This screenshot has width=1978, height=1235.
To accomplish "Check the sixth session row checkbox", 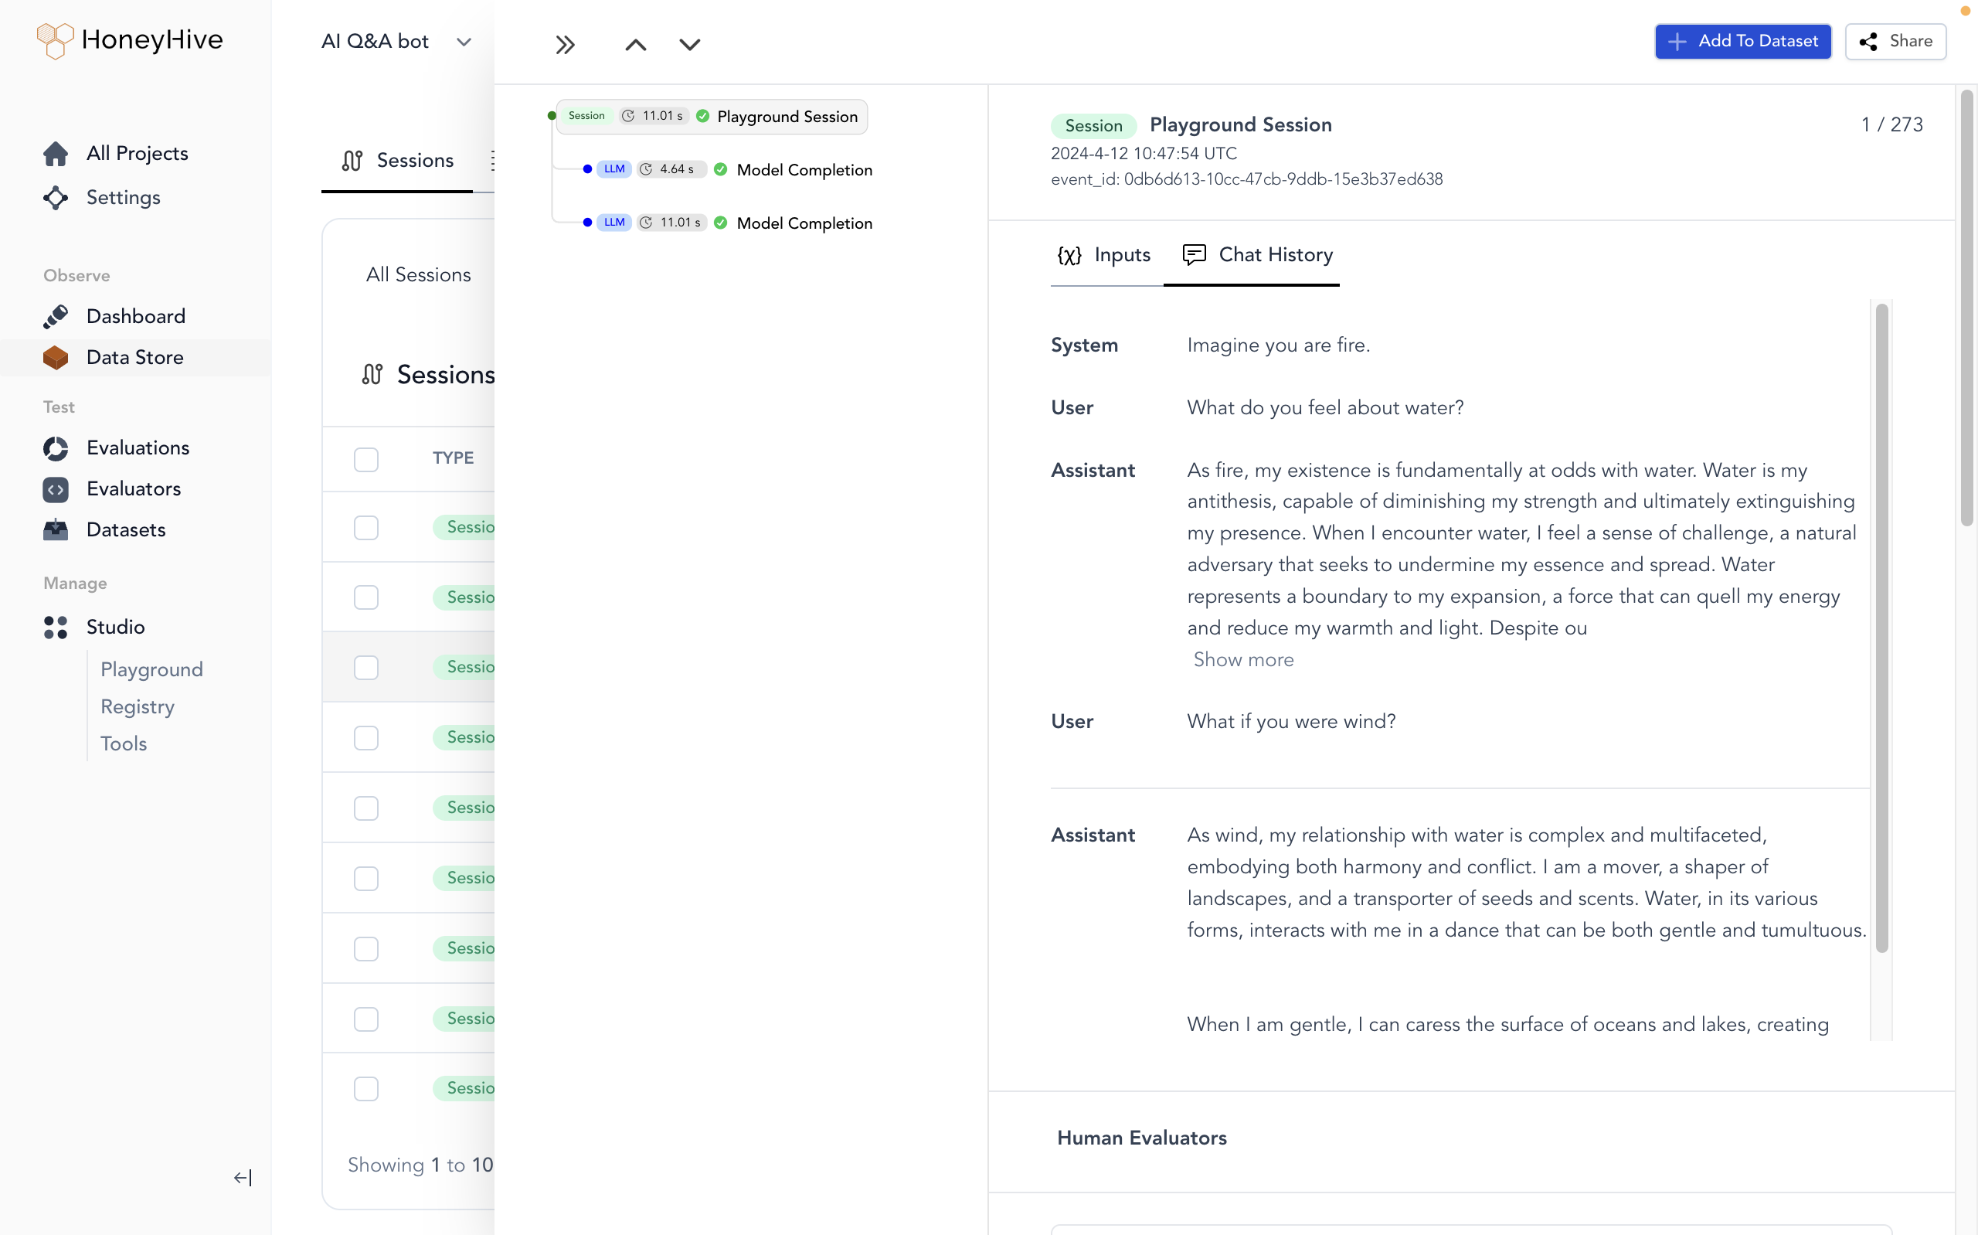I will point(365,878).
